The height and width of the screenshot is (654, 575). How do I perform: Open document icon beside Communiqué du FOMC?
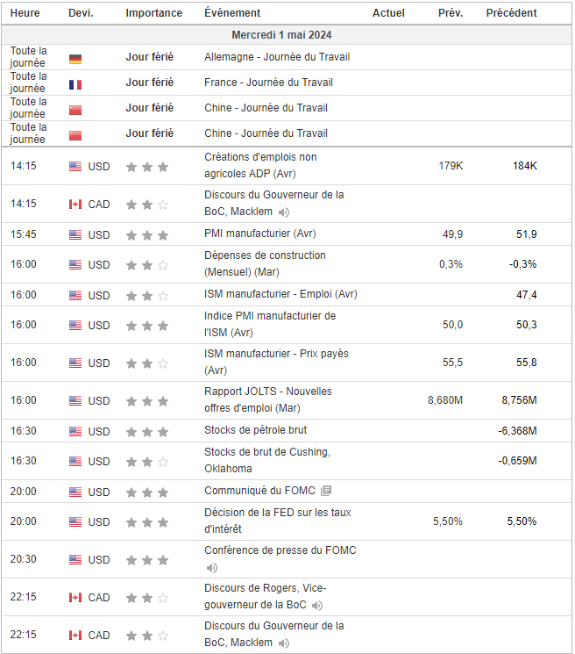(x=326, y=491)
